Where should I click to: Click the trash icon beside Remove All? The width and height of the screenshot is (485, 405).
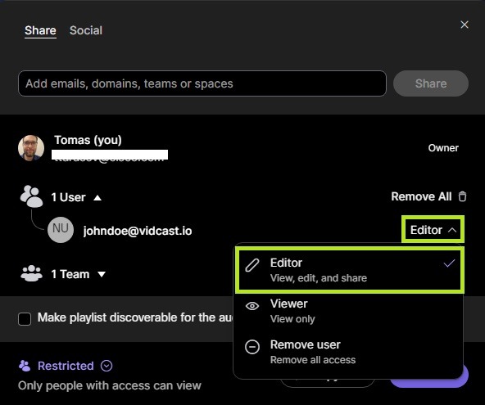[462, 196]
